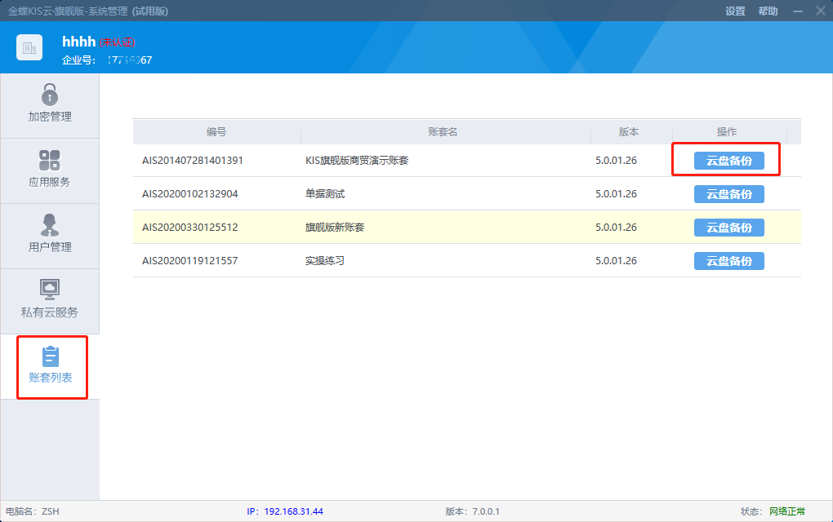Close the 系统管理 window
The image size is (833, 522).
pyautogui.click(x=820, y=11)
